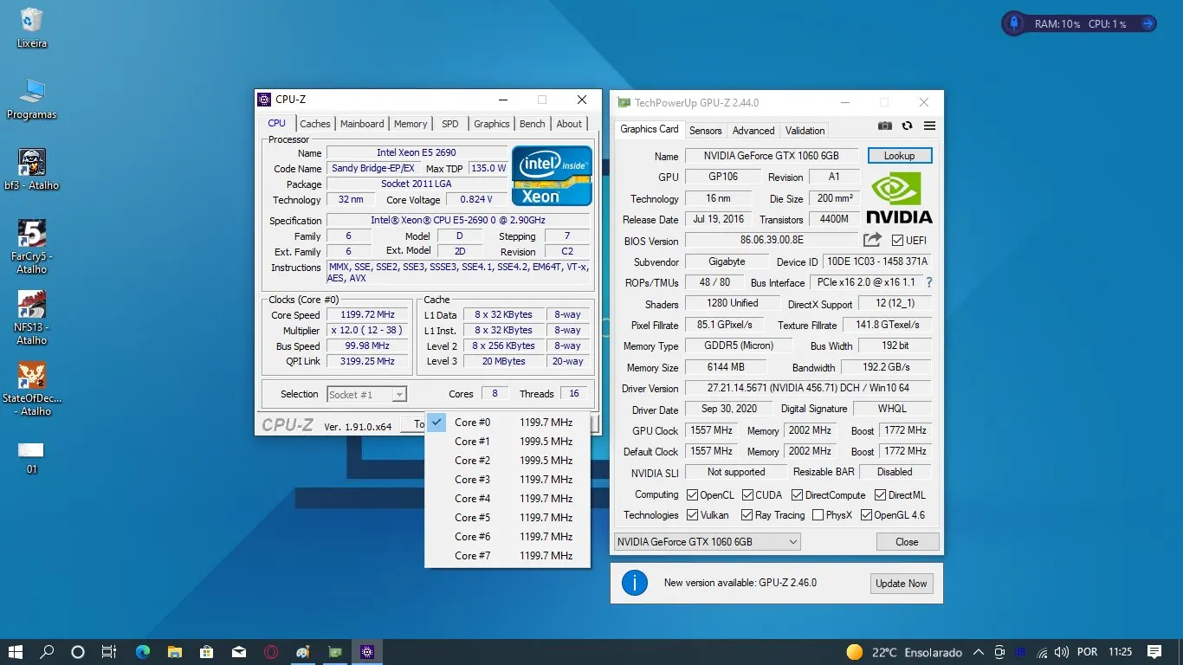
Task: Switch to the Mainboard tab in CPU-Z
Action: coord(362,124)
